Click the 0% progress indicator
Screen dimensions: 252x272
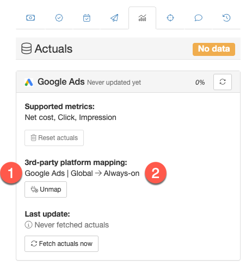(200, 83)
